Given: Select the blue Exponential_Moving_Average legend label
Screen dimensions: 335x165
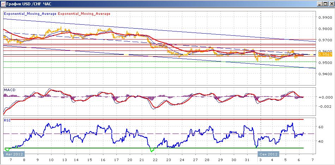Looking at the screenshot, I should [x=30, y=14].
